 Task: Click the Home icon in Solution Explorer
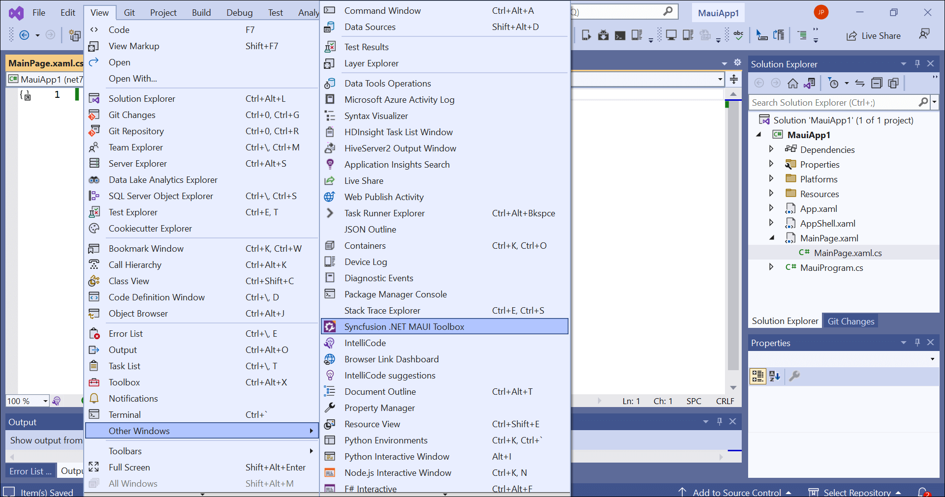tap(792, 83)
